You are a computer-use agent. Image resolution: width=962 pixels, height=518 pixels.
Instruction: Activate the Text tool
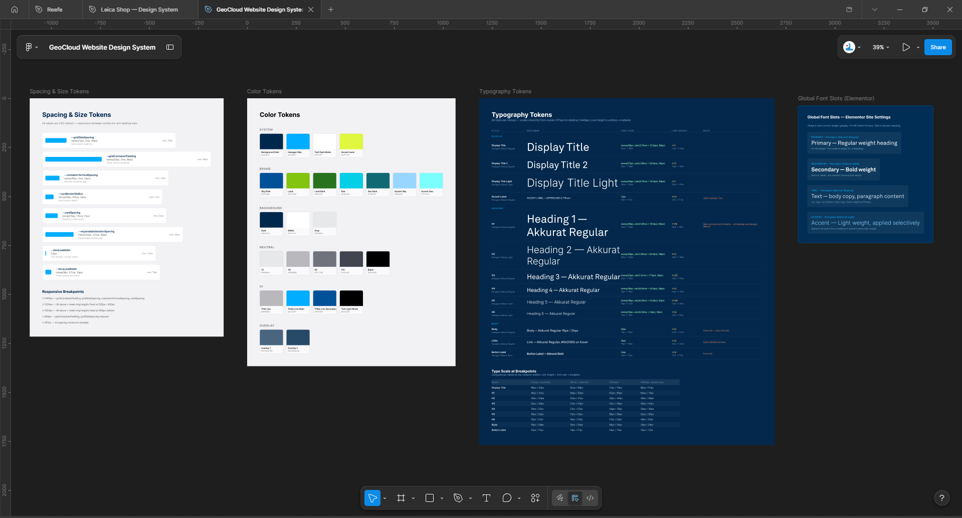[x=486, y=498]
